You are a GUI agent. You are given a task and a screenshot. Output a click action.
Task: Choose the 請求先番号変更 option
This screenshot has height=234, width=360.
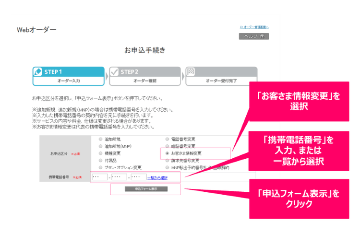167,160
